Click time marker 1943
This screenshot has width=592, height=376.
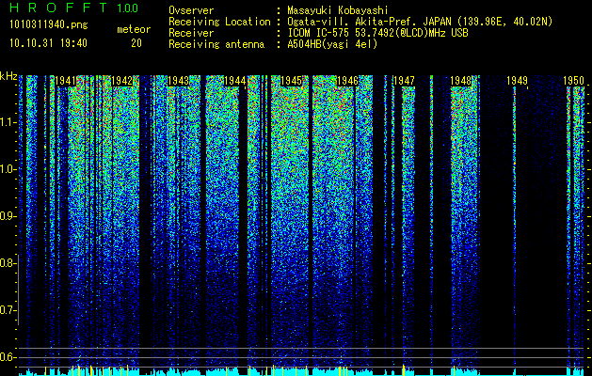tap(178, 81)
